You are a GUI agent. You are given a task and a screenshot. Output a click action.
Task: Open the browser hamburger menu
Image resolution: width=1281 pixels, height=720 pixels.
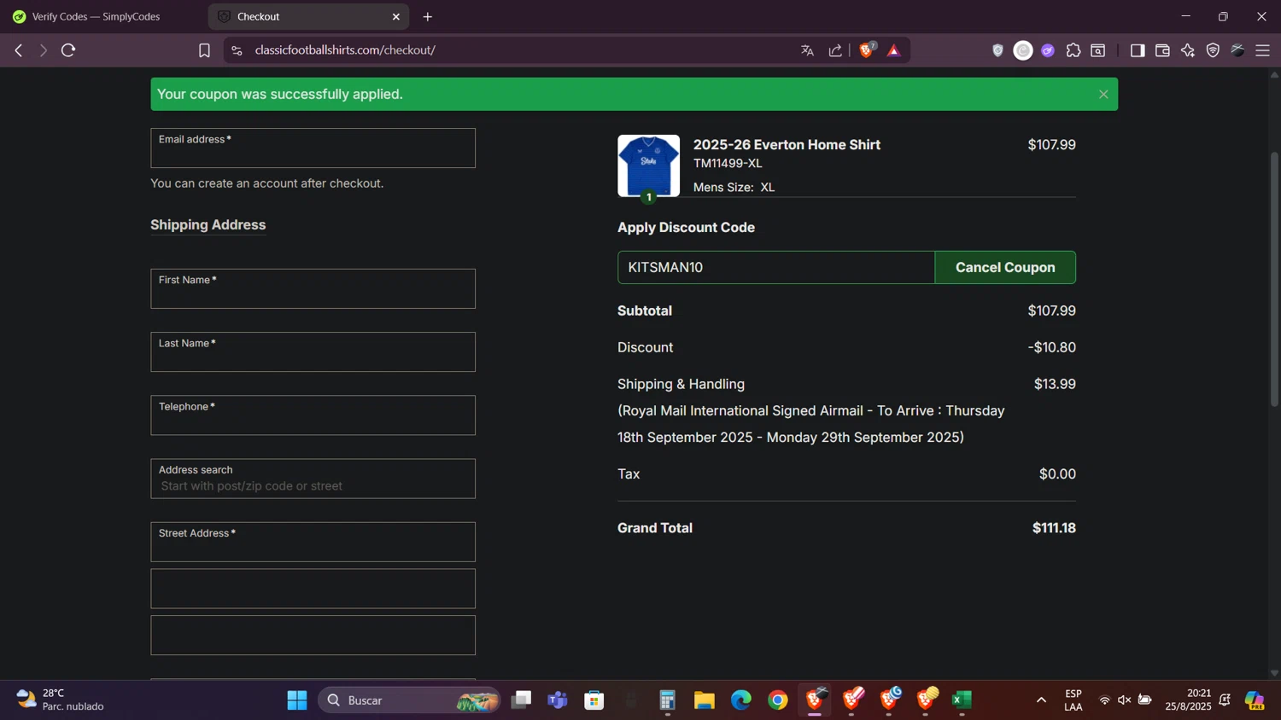click(x=1263, y=50)
